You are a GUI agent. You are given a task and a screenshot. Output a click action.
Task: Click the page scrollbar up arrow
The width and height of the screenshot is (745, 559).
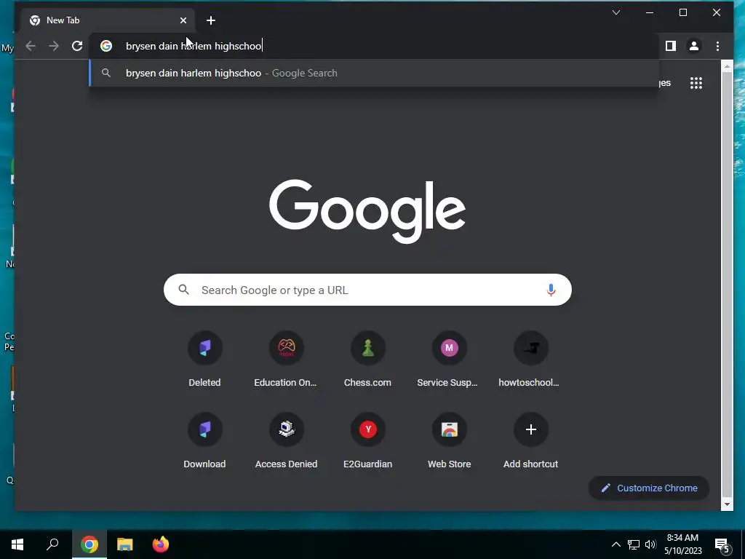(x=727, y=66)
